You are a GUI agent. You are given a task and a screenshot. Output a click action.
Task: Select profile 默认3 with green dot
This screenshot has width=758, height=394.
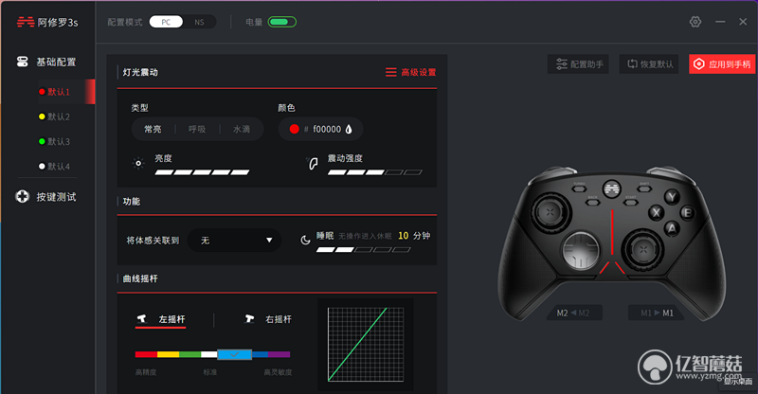coord(54,142)
